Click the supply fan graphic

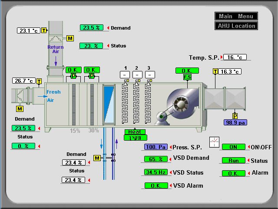click(x=182, y=104)
